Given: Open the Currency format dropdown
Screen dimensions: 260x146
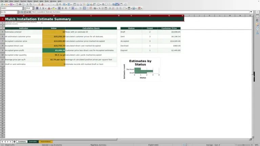Looking at the screenshot, I should 97,8.
